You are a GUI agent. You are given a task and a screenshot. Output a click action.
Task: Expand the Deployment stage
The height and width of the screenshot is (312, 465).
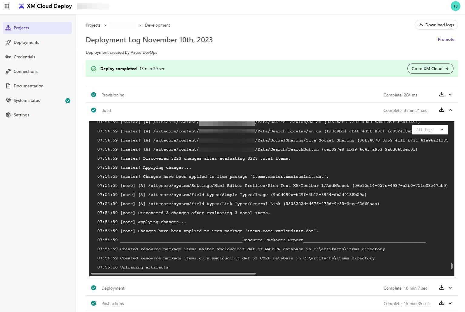pos(450,288)
